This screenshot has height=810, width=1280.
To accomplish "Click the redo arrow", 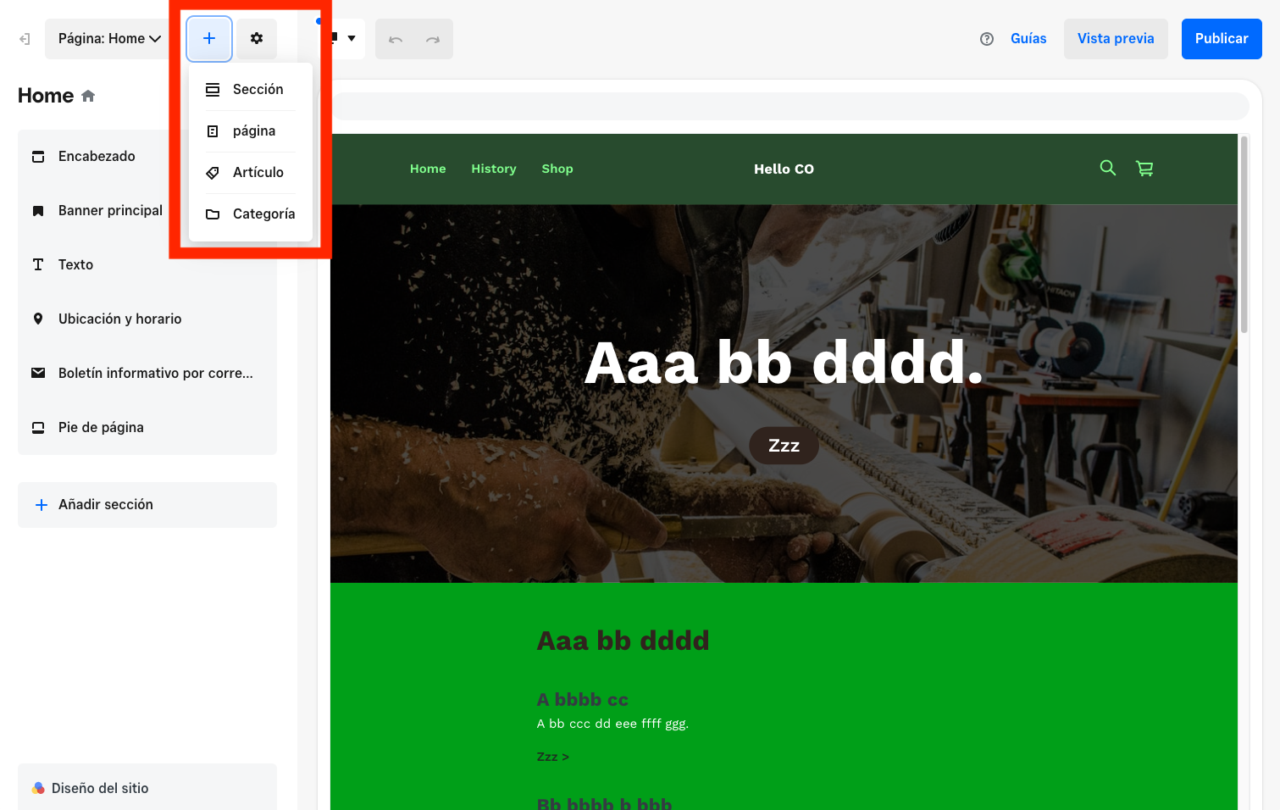I will [x=433, y=39].
